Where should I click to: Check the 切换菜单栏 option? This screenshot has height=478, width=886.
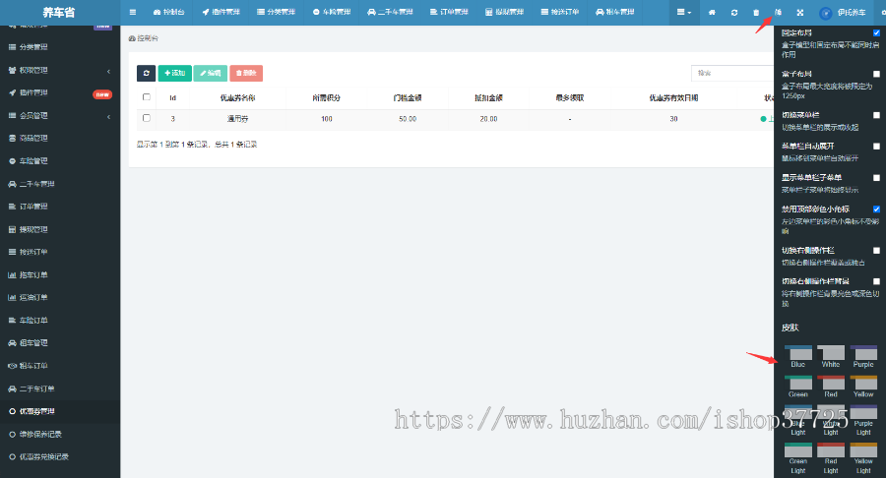876,115
